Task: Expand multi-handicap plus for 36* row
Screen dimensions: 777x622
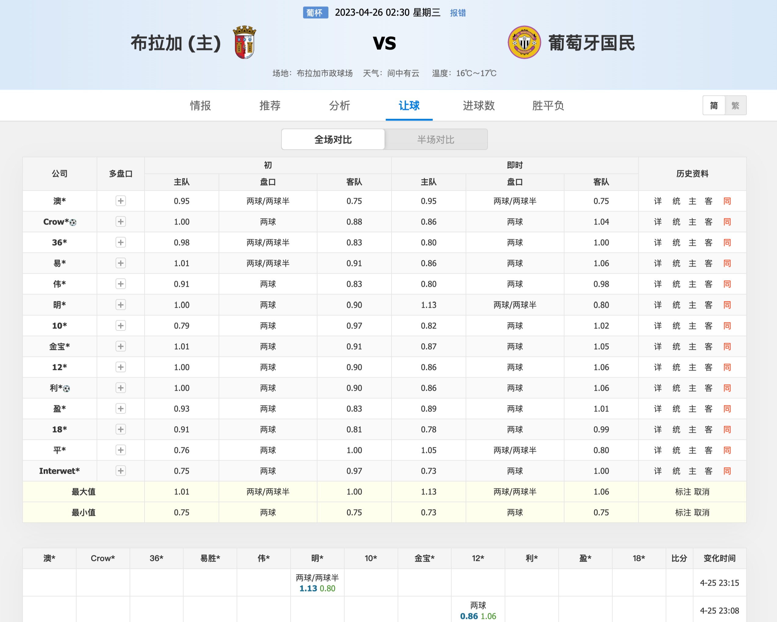Action: click(121, 242)
